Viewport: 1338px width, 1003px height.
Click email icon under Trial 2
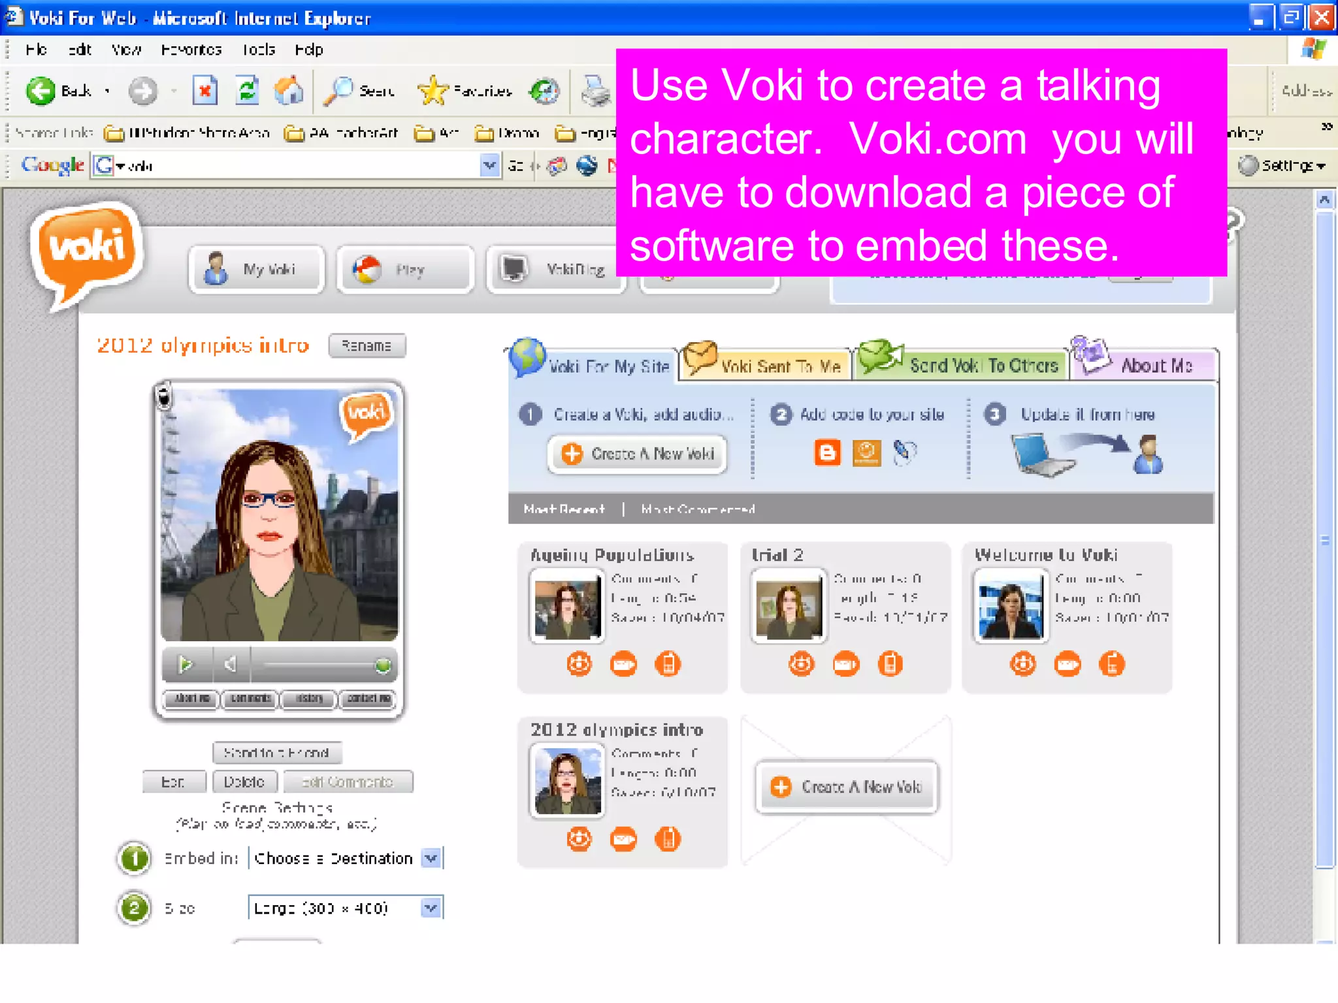coord(846,663)
